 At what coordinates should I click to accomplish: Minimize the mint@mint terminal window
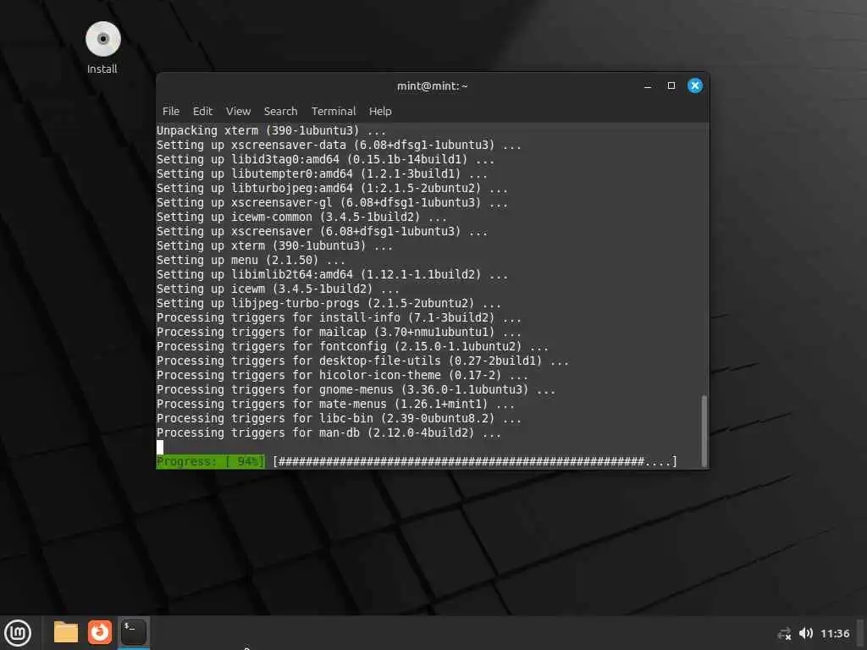[648, 85]
